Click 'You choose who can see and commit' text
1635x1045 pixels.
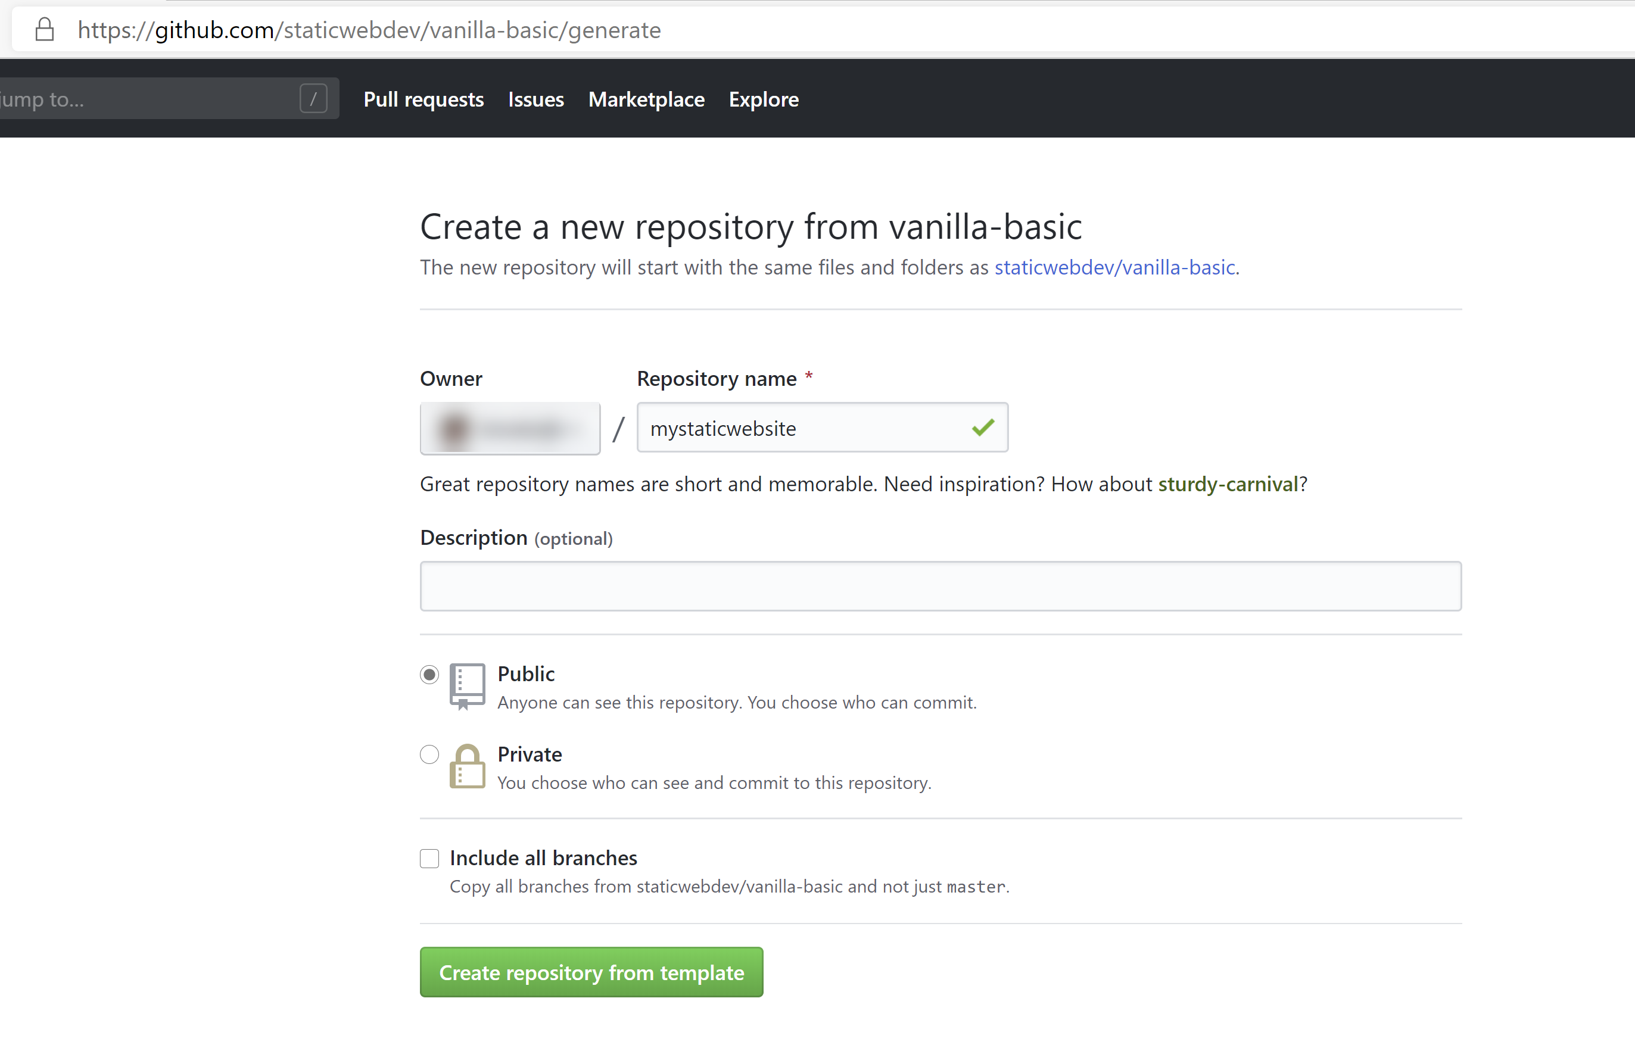(714, 783)
